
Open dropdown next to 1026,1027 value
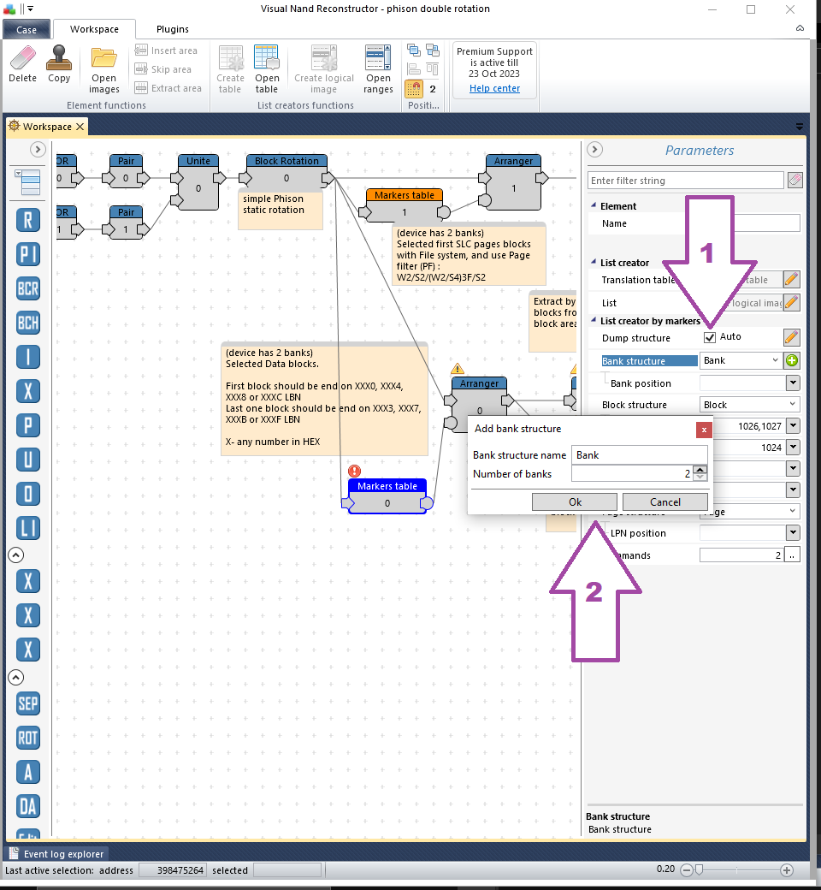tap(793, 425)
